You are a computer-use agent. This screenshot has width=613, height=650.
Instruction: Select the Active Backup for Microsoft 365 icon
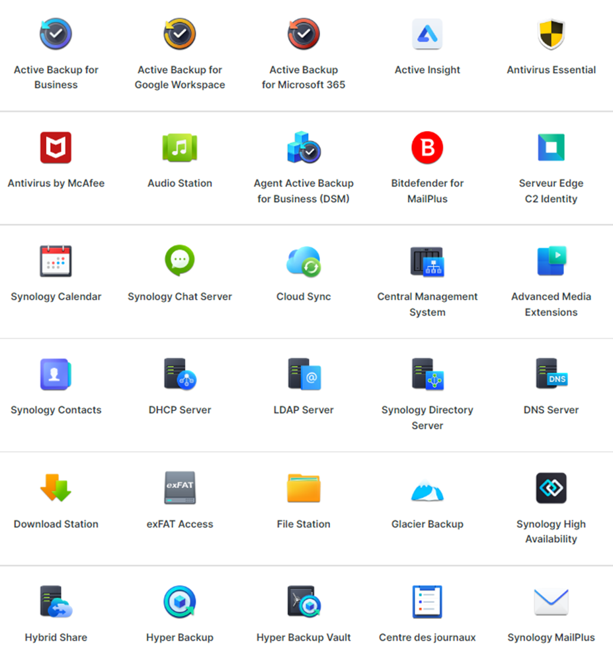304,34
